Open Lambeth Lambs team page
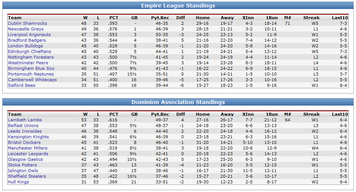This screenshot has height=192, width=356. pos(25,120)
